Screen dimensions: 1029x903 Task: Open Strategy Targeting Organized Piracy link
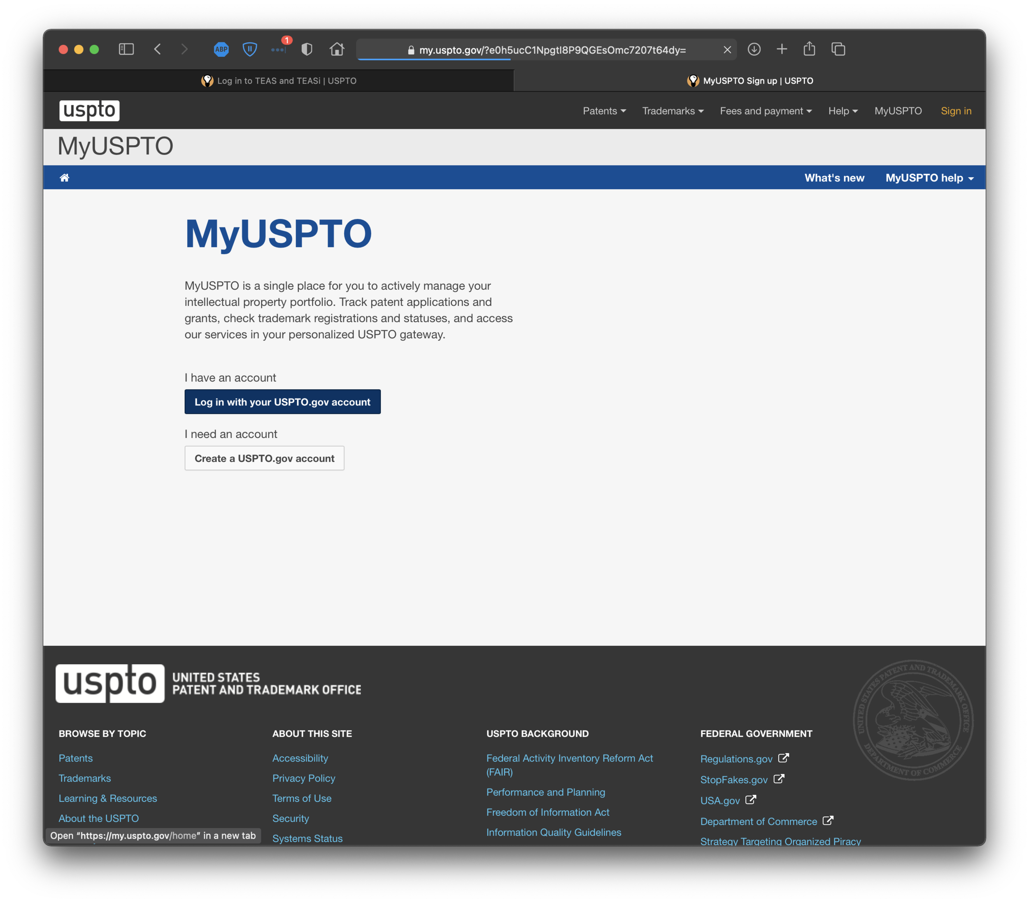pyautogui.click(x=780, y=841)
